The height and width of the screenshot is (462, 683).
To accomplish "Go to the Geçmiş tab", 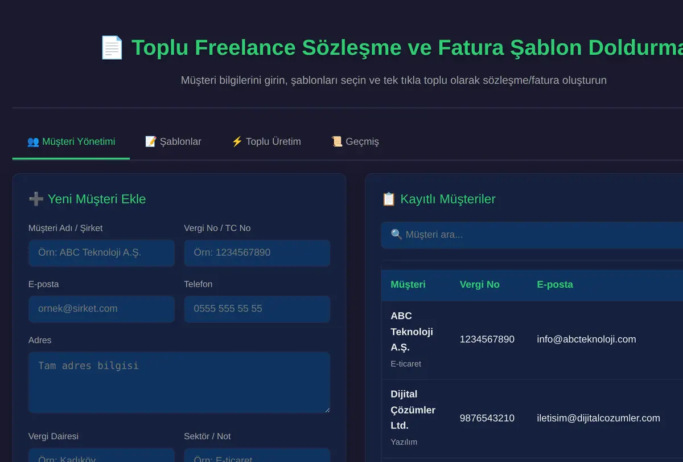I will (355, 141).
